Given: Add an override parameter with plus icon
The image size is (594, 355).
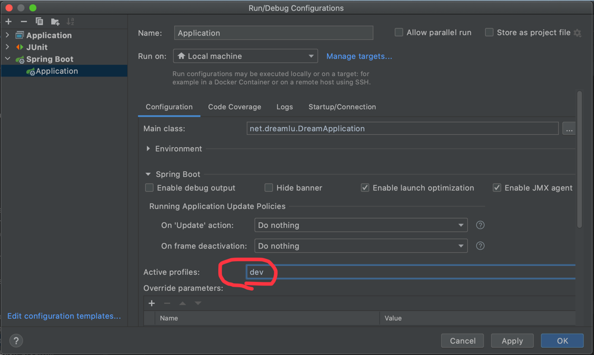Looking at the screenshot, I should point(152,303).
